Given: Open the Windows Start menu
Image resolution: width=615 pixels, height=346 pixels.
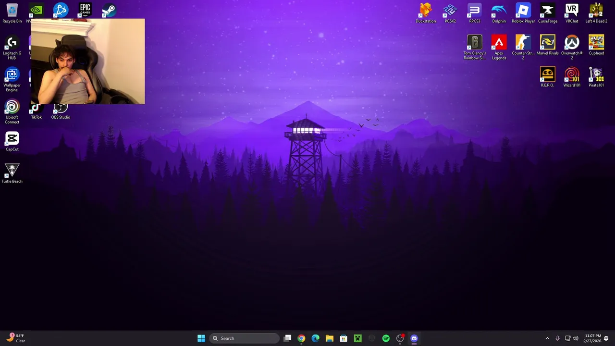Looking at the screenshot, I should 201,338.
